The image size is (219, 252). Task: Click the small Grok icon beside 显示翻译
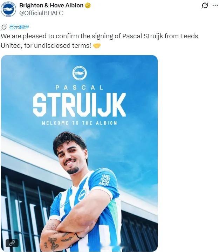4,27
